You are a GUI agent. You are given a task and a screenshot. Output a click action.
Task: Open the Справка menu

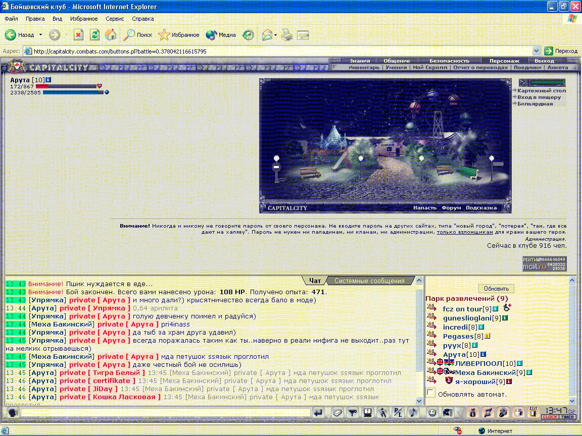coord(143,19)
